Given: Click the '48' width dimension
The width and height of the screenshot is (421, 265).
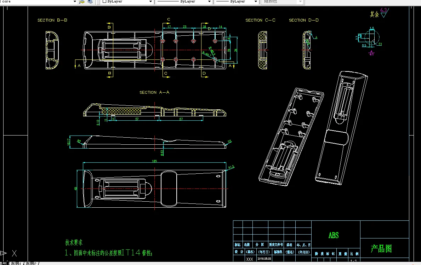Looking at the screenshot, I should [76, 189].
